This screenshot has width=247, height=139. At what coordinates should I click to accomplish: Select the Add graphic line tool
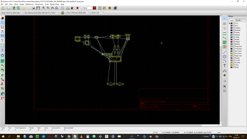225,52
